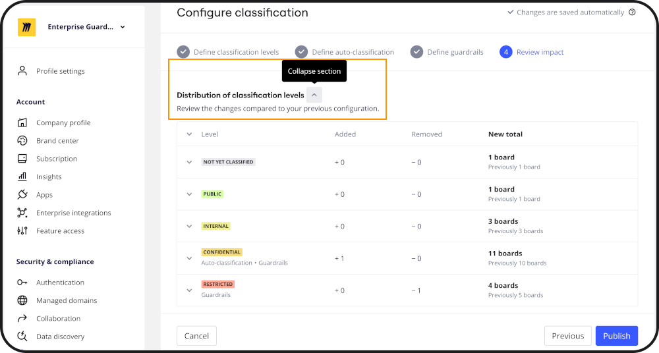Click the Authentication key icon
Viewport: 659px width, 353px height.
(22, 283)
